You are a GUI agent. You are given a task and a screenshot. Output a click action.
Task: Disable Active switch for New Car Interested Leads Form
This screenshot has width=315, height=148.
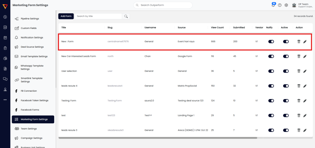(286, 56)
